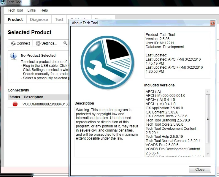This screenshot has height=177, width=219.
Task: Click the 'User ID: M112211' line
Action: (160, 43)
